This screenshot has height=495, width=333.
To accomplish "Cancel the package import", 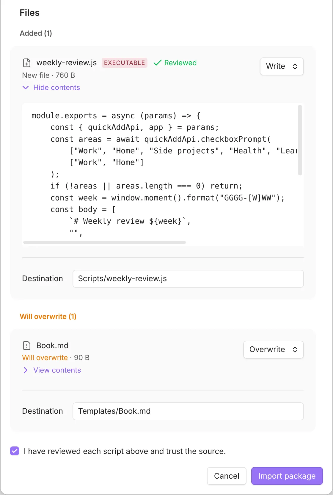I will [x=227, y=476].
